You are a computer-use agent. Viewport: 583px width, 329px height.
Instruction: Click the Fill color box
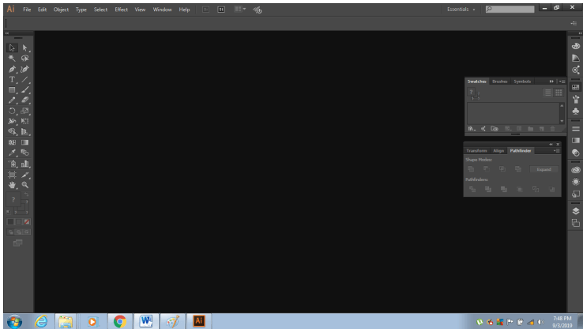13,200
